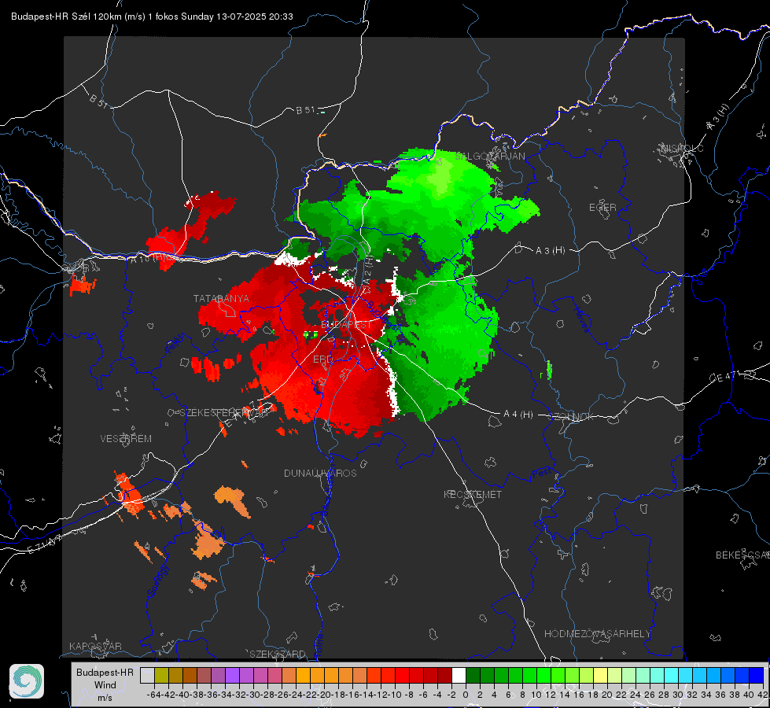The height and width of the screenshot is (708, 770).
Task: Pick the dark green legend swatch between 0 and 2
Action: pyautogui.click(x=473, y=676)
